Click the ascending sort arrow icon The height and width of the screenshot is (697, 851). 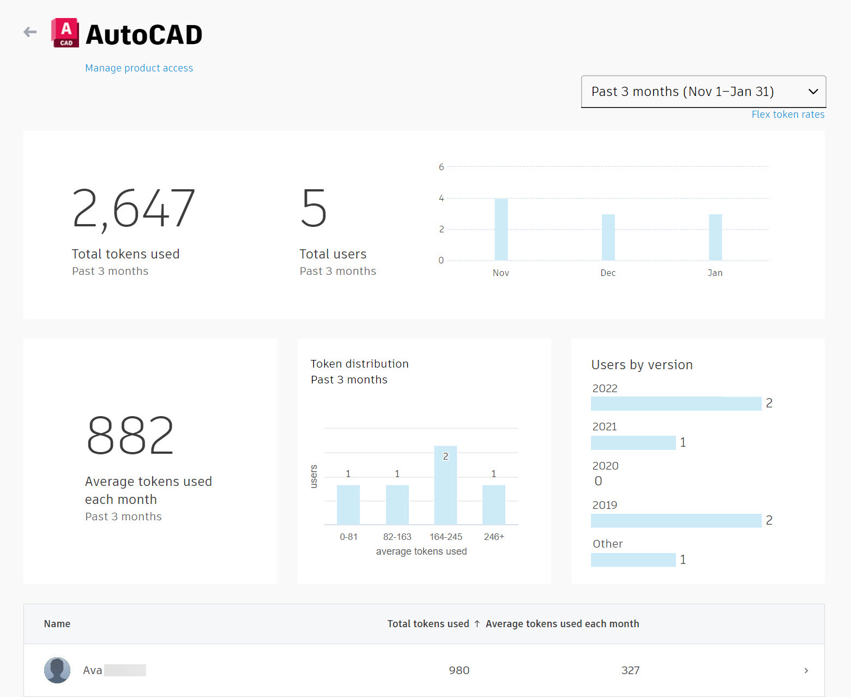tap(477, 624)
